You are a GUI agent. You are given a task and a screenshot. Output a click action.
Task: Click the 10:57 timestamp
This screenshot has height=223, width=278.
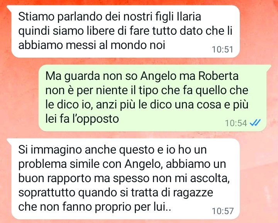click(223, 211)
